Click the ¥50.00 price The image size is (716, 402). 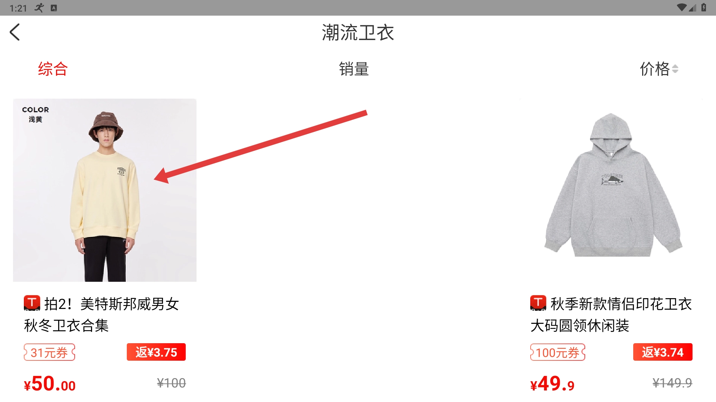[50, 384]
